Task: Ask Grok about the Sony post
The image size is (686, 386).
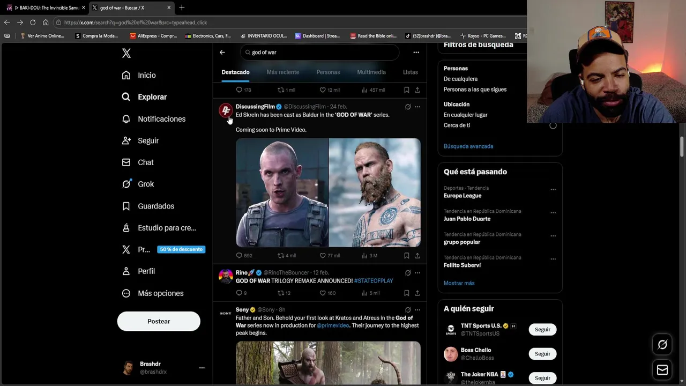Action: point(408,310)
